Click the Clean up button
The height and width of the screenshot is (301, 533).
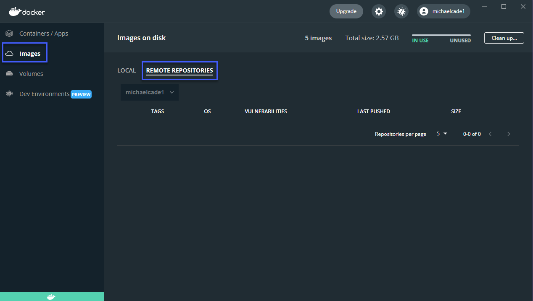click(x=504, y=38)
